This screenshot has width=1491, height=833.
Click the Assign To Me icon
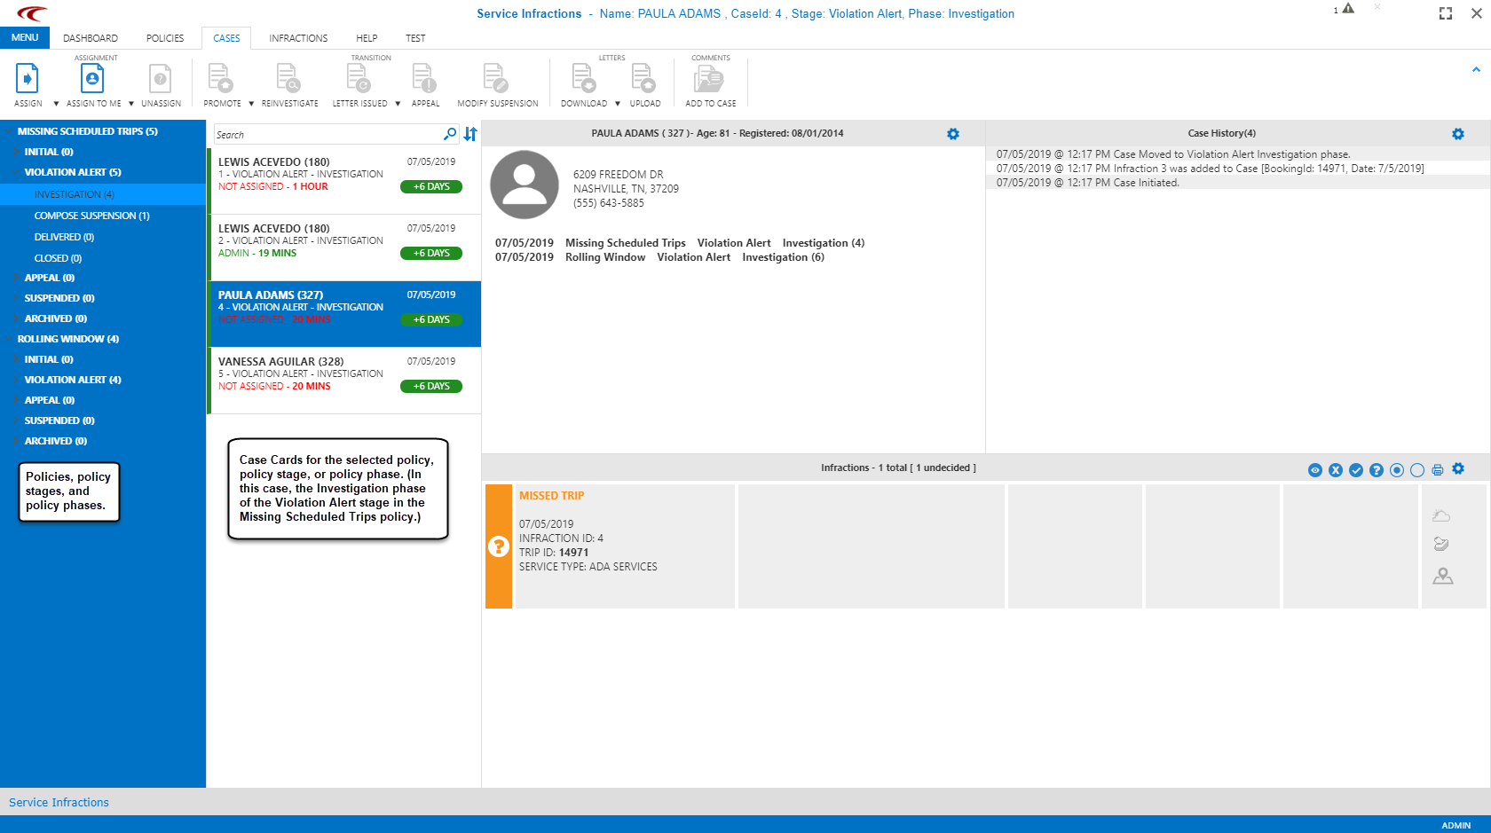coord(91,80)
